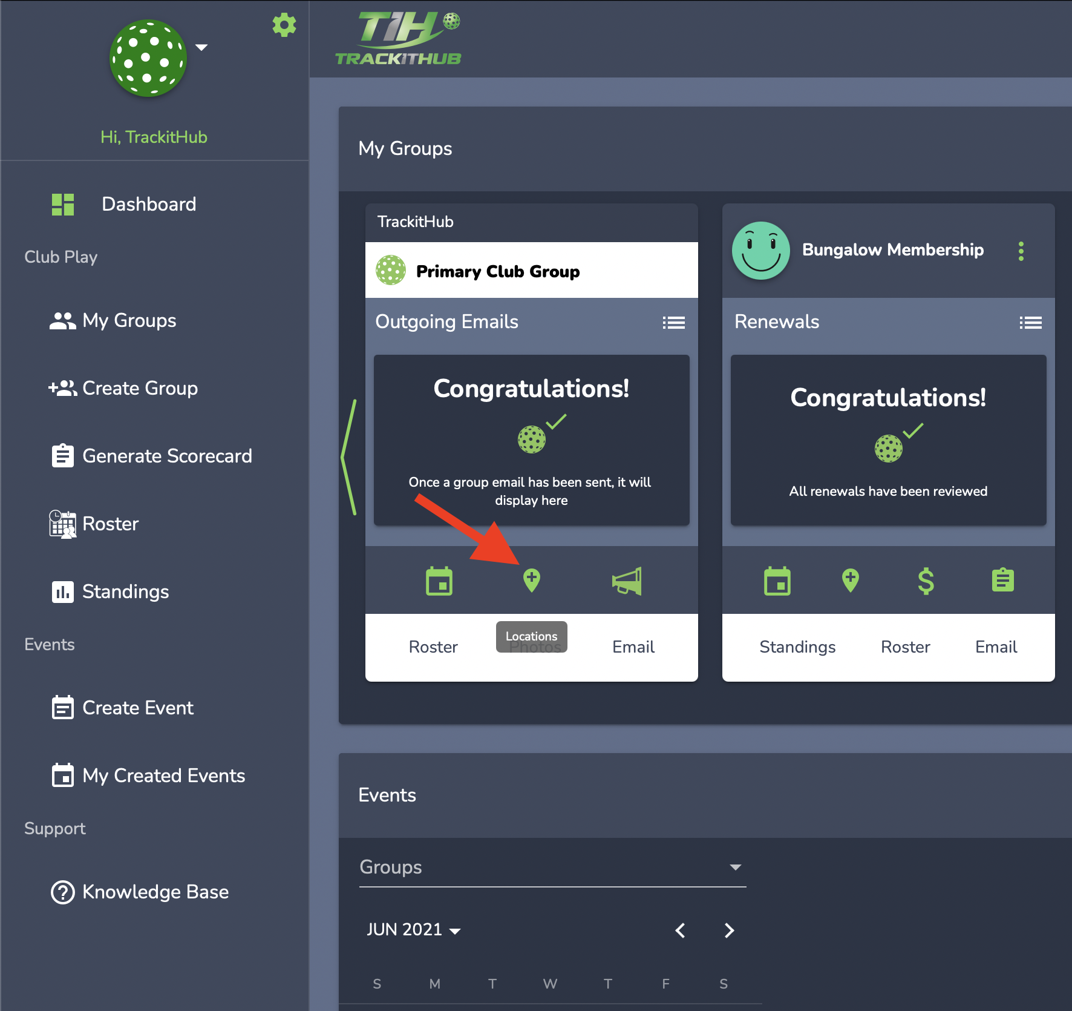Click the "Bungalow Membership" group title
The image size is (1072, 1011).
[x=893, y=250]
